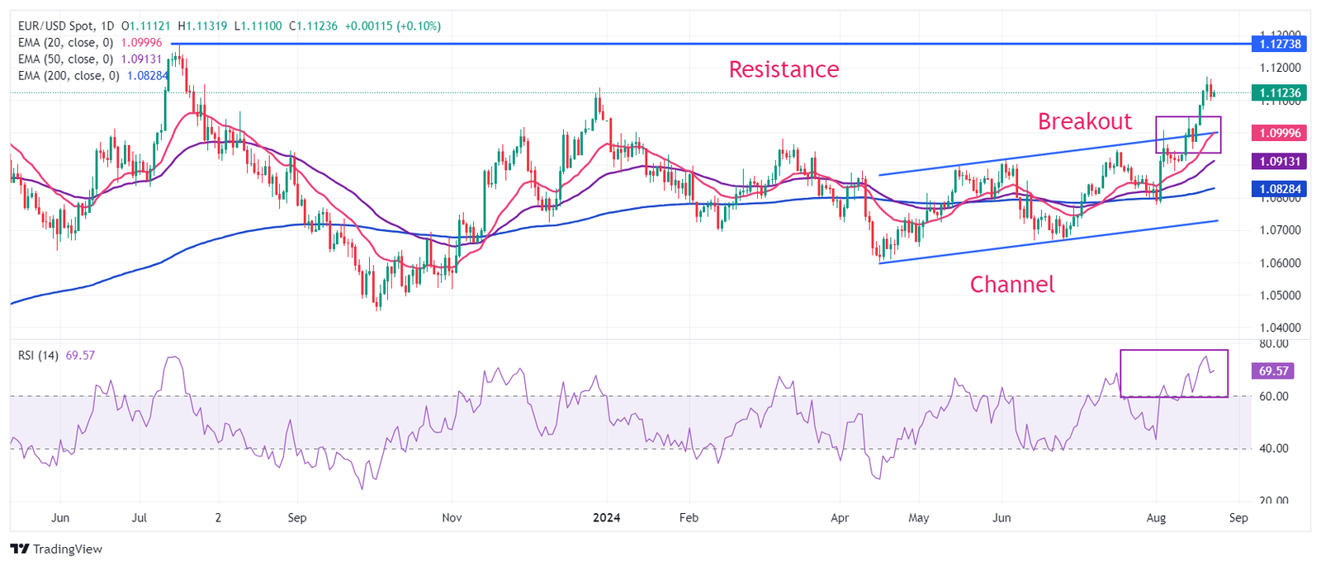This screenshot has width=1321, height=566.
Task: Select the Aug label on time axis
Action: (x=1156, y=518)
